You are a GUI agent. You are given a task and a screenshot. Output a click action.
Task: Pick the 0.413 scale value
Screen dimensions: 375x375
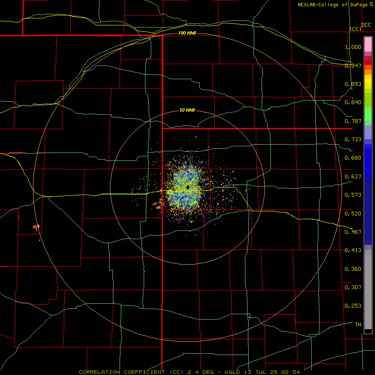point(353,250)
